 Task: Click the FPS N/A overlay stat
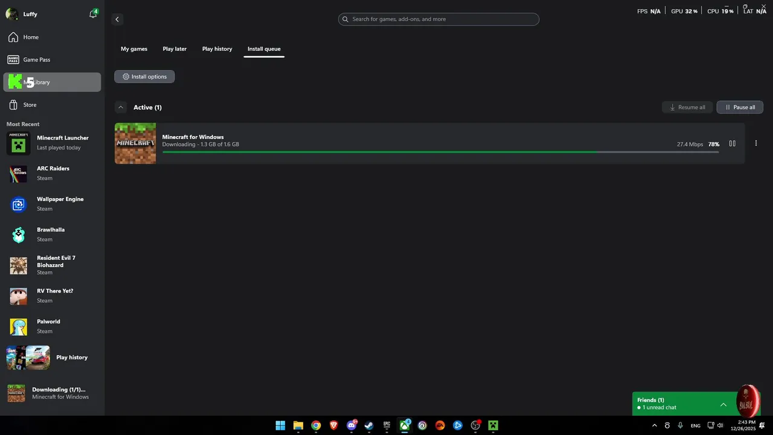(649, 11)
